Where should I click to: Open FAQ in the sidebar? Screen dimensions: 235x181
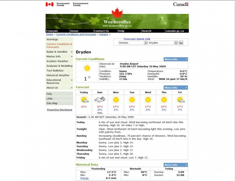coord(59,94)
